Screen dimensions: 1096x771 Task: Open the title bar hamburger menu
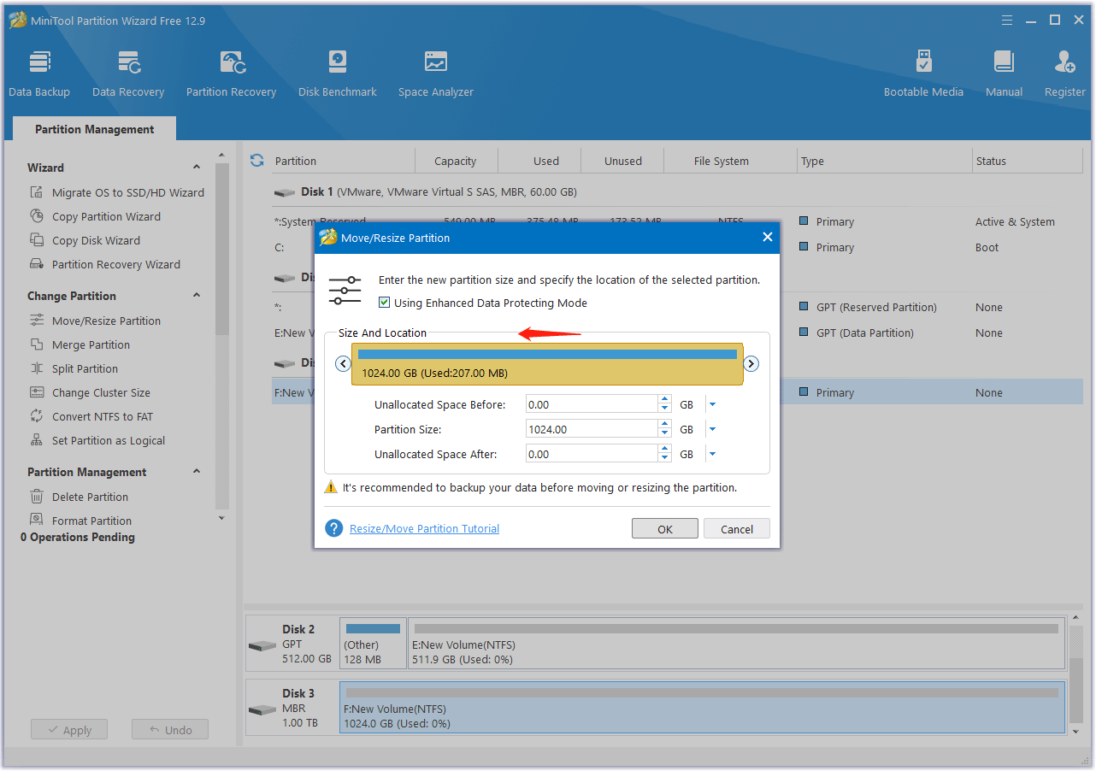click(1006, 21)
